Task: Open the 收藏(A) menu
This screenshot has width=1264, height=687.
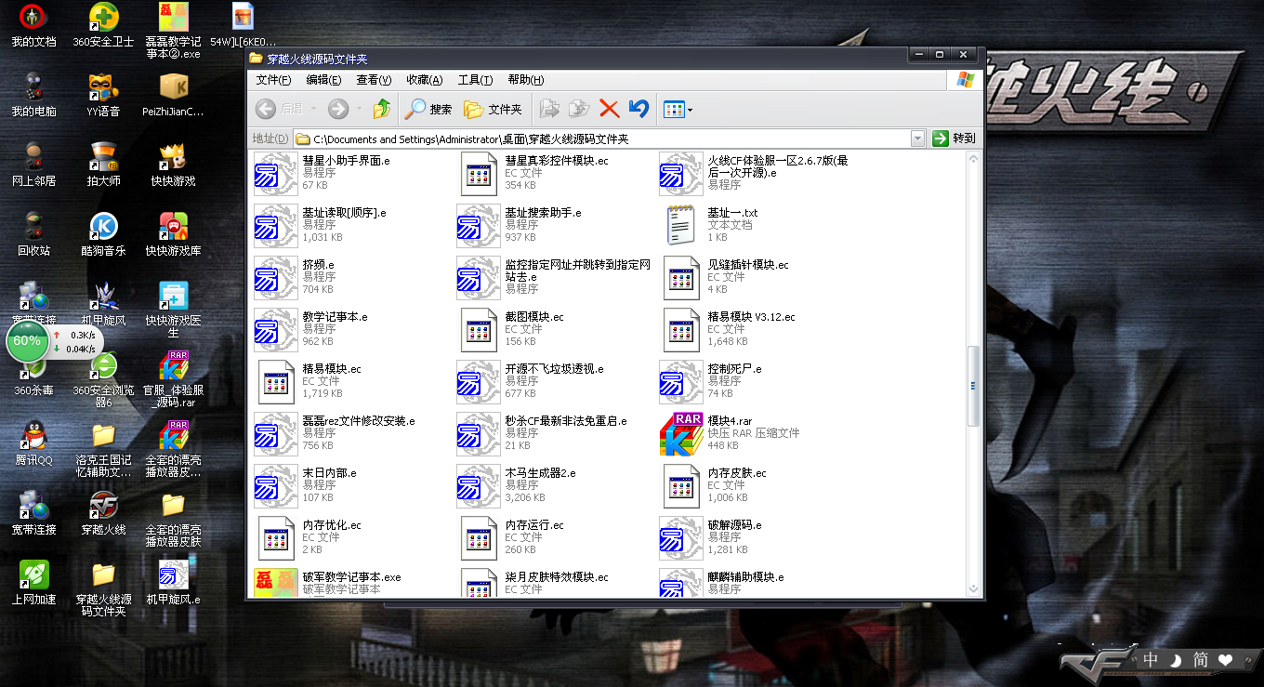Action: (x=424, y=80)
